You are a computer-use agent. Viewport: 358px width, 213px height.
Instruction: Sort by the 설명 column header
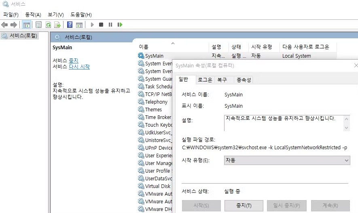pos(219,47)
